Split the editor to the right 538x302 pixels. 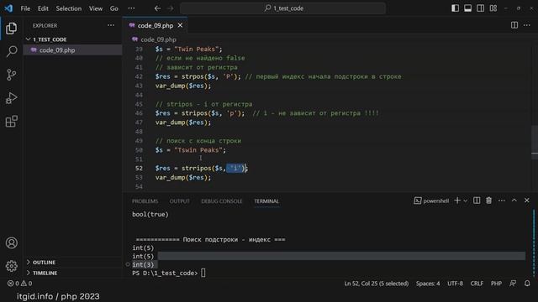[514, 25]
